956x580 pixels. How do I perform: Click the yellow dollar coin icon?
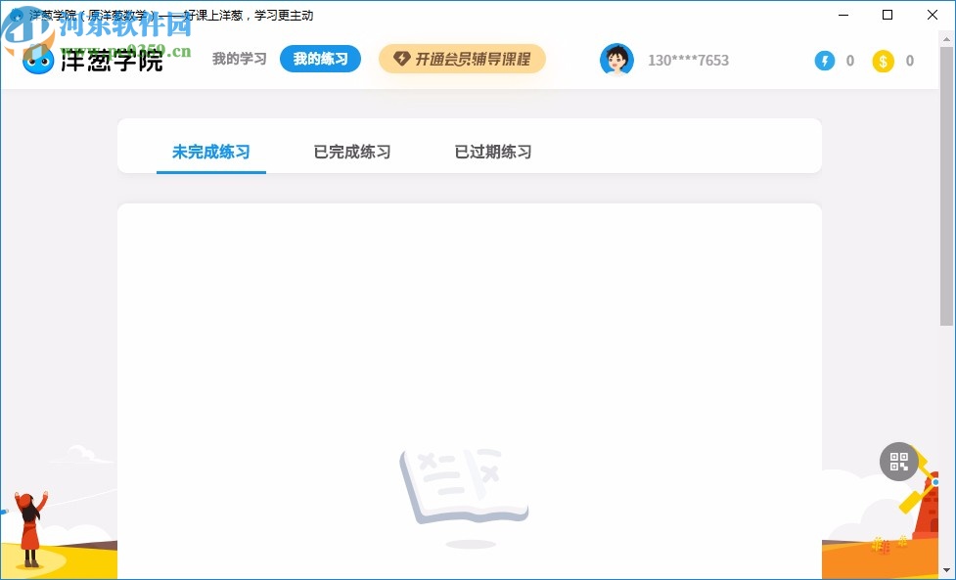pos(883,60)
